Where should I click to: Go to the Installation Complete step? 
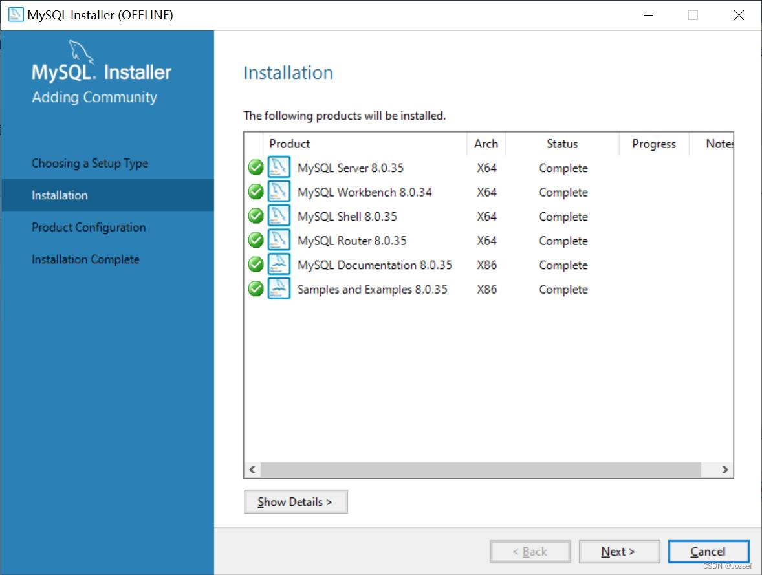(x=85, y=259)
